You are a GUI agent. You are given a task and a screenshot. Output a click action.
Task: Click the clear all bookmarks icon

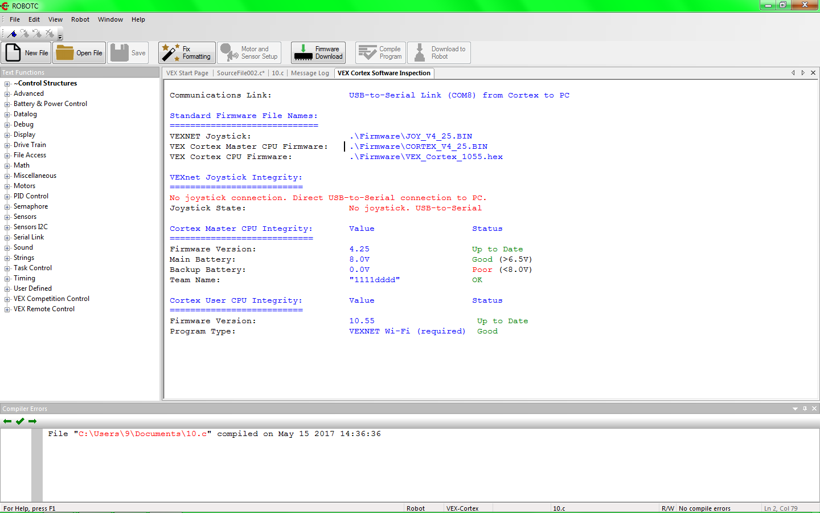click(50, 34)
